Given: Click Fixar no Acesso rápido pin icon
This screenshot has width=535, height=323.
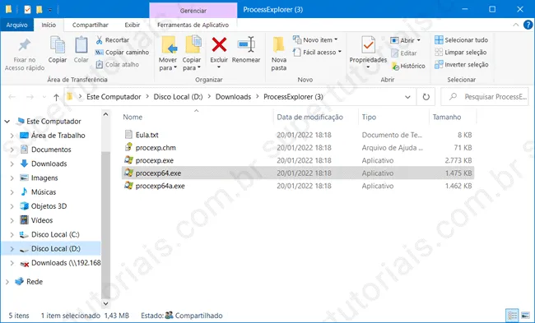Looking at the screenshot, I should 24,45.
